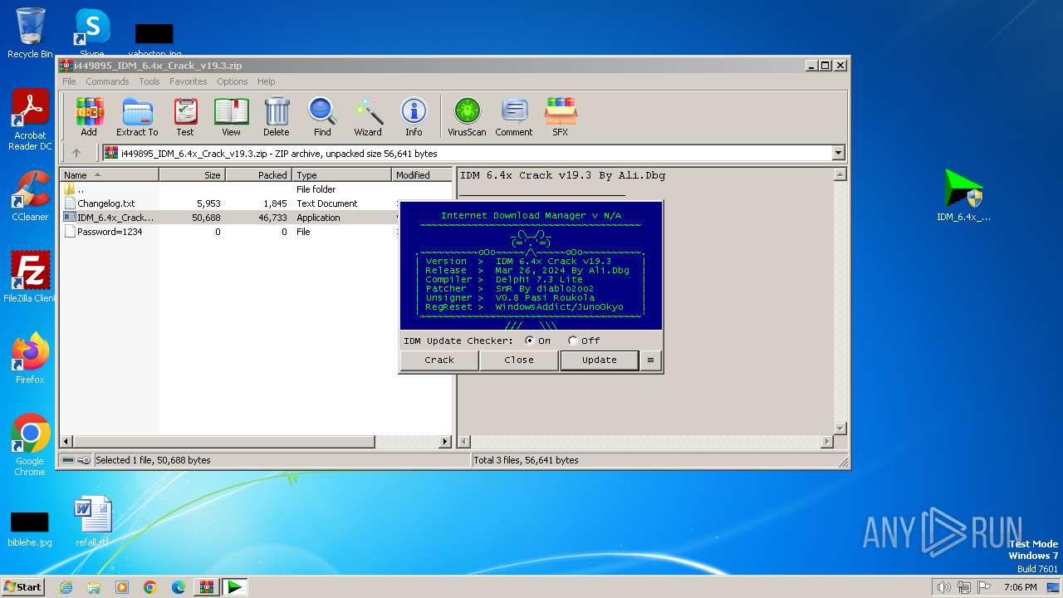Click Microsoft Edge taskbar icon
The height and width of the screenshot is (598, 1063).
(x=178, y=587)
